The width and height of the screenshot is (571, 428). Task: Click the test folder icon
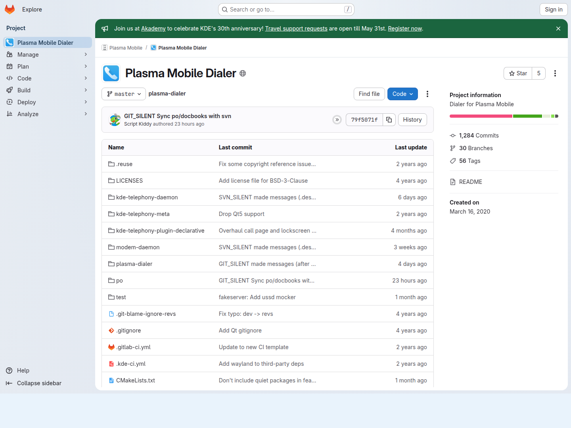tap(111, 297)
